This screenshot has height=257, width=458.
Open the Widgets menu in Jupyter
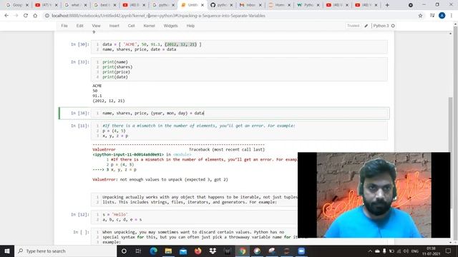point(170,26)
